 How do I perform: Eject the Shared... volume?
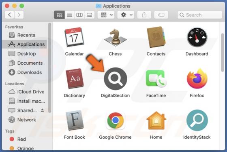(x=42, y=110)
